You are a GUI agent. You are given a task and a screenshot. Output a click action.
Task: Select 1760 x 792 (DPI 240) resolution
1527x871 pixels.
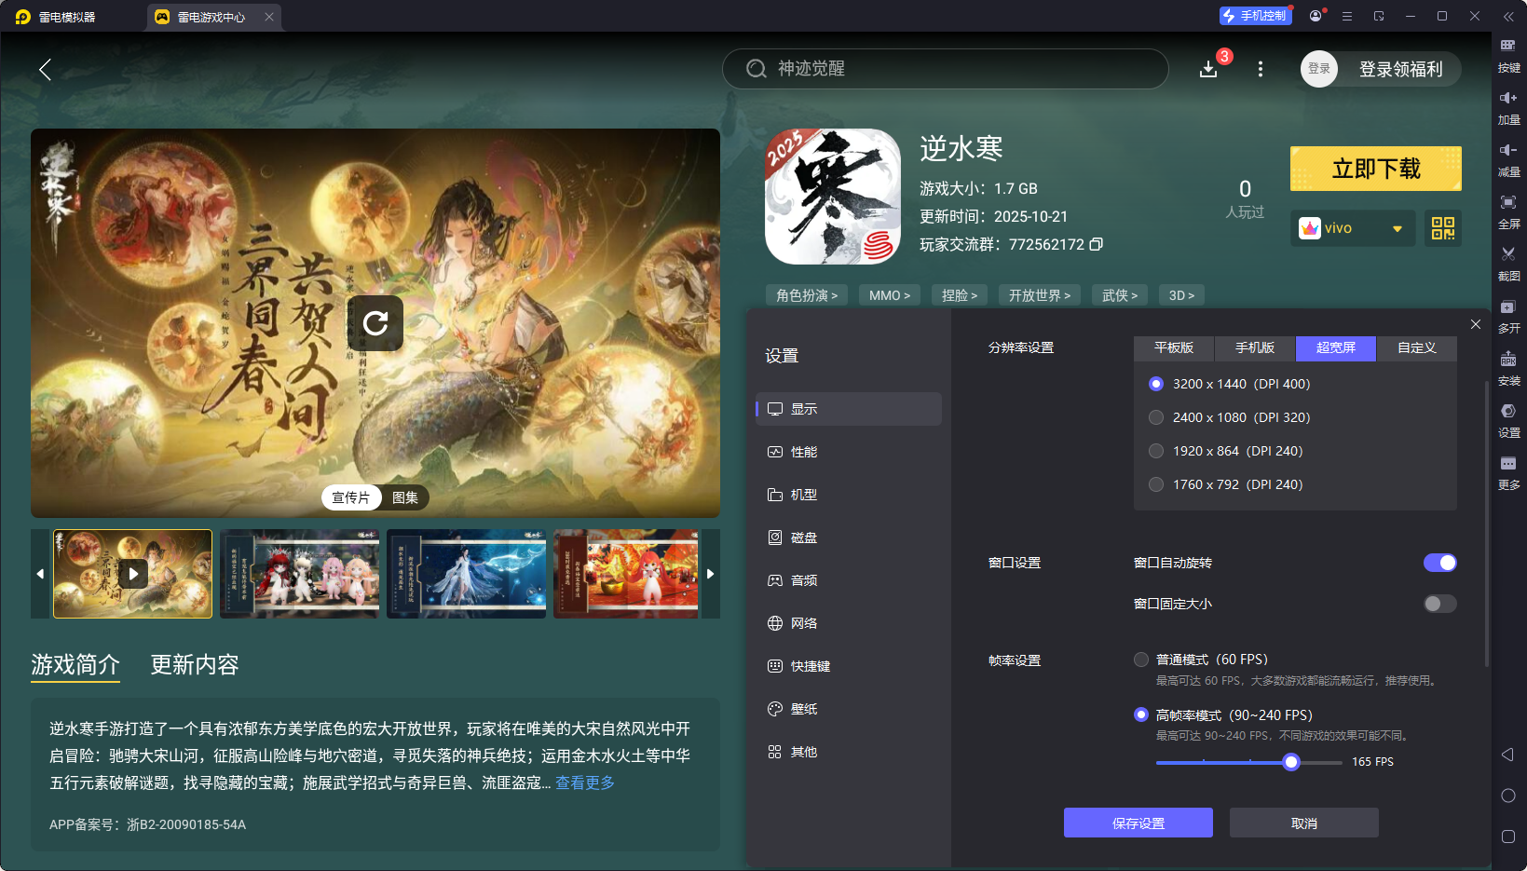(x=1156, y=484)
